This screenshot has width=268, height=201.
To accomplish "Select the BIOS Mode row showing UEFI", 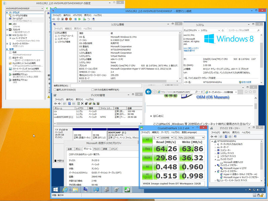I will (129, 78).
